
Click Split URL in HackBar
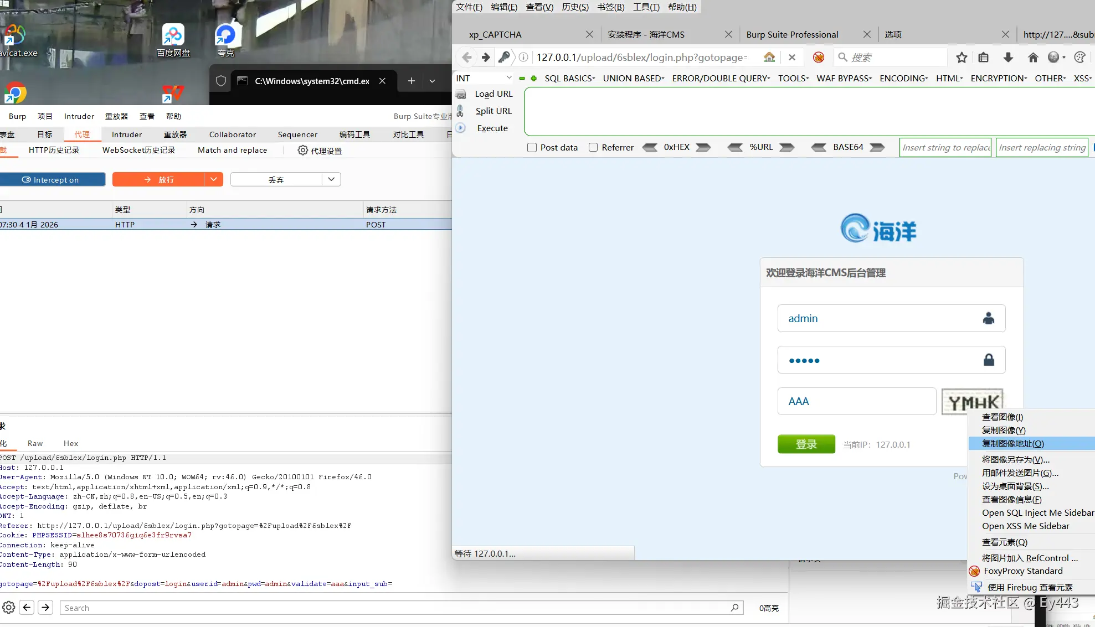tap(493, 111)
